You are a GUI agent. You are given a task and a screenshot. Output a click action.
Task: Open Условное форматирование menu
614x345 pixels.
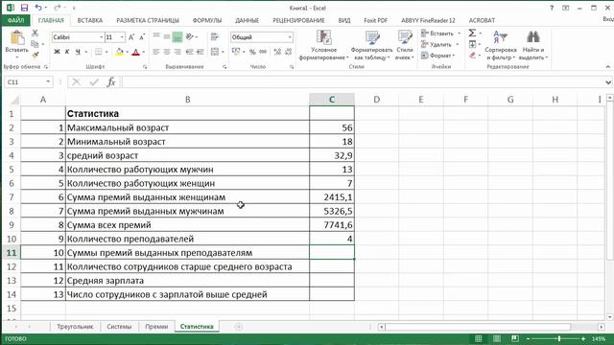[x=324, y=45]
